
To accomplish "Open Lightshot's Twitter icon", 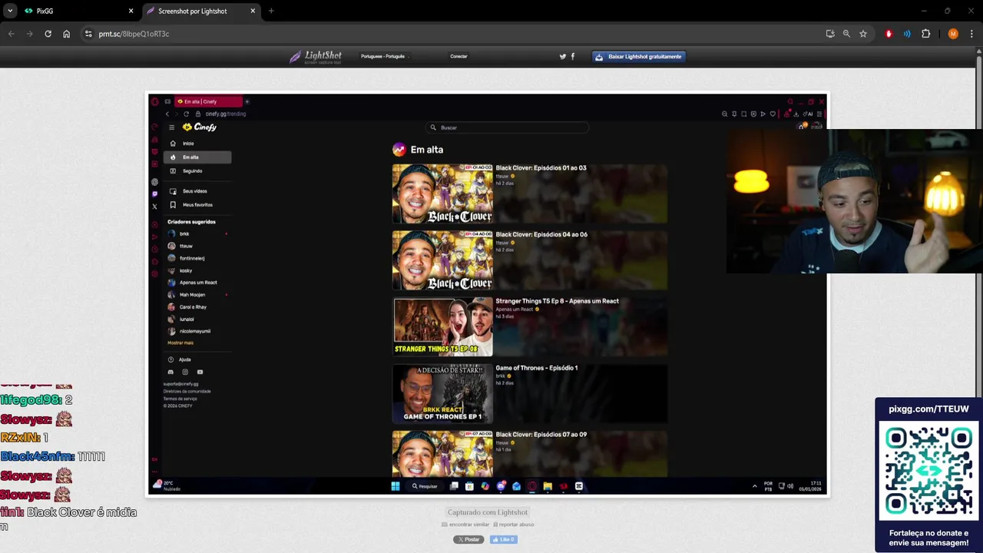I will click(x=562, y=56).
